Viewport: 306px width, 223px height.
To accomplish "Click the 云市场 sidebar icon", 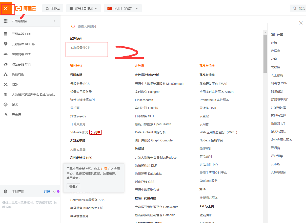I will point(6,115).
